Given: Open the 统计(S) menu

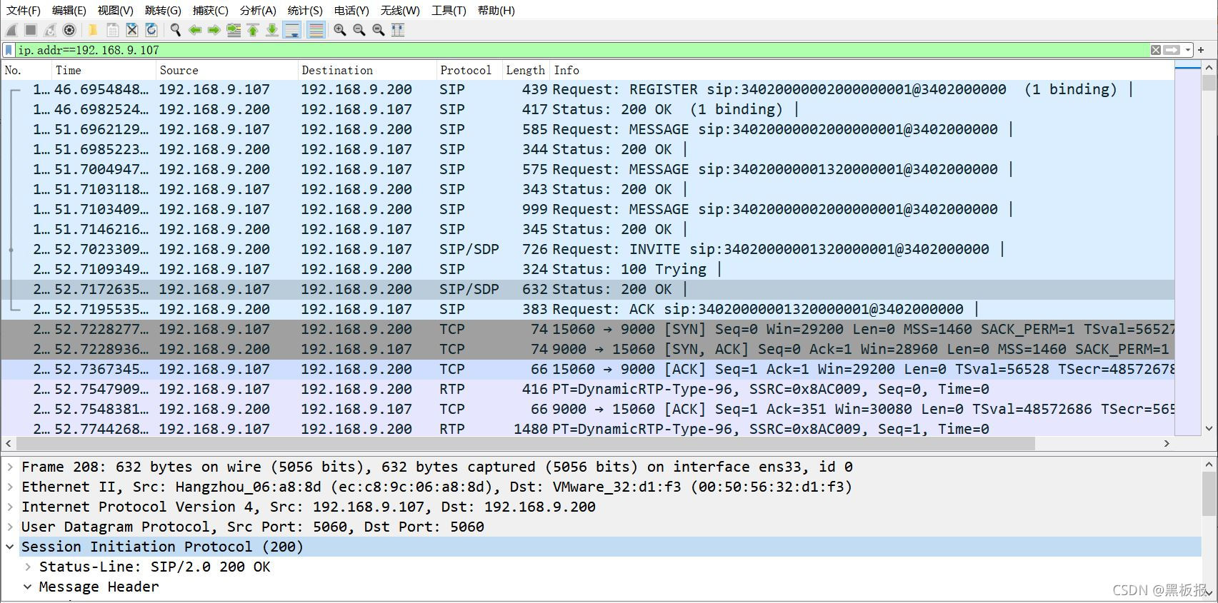Looking at the screenshot, I should click(x=305, y=10).
